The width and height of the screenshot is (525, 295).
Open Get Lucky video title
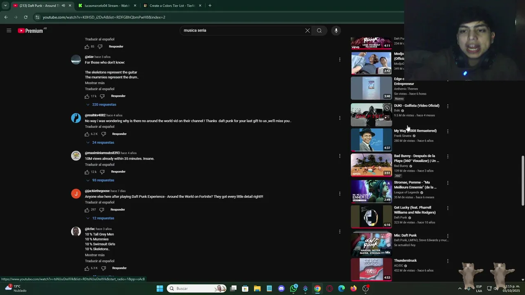click(415, 210)
